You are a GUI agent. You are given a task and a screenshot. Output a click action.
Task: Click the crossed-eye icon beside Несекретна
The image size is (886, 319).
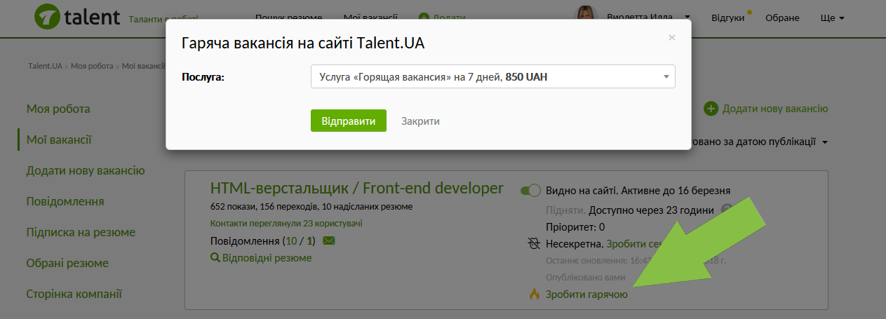[535, 244]
